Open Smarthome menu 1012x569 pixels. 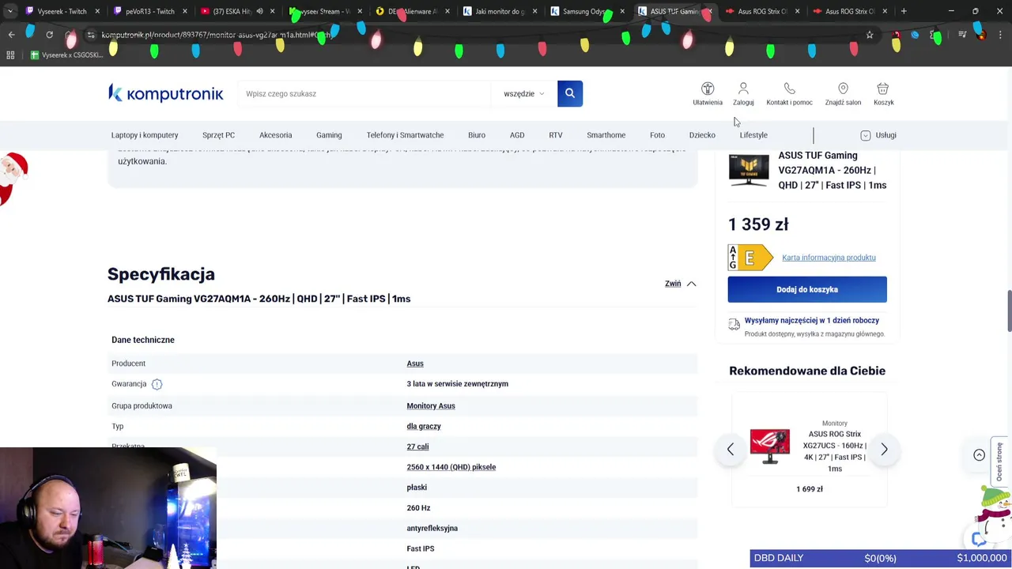point(606,135)
